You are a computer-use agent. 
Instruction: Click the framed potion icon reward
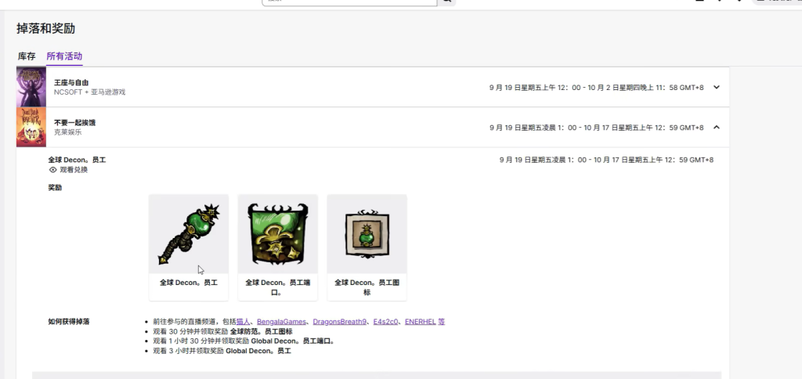[367, 234]
